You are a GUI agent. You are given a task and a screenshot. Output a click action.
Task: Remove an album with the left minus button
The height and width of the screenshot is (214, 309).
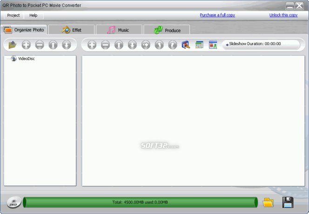click(x=40, y=45)
